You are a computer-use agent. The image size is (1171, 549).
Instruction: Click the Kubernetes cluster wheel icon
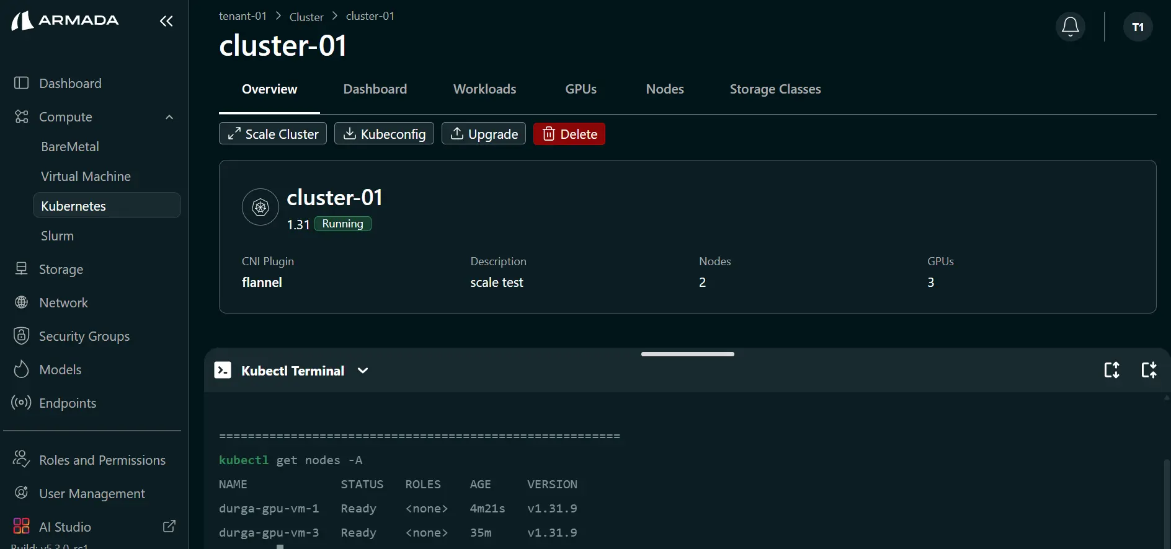260,207
